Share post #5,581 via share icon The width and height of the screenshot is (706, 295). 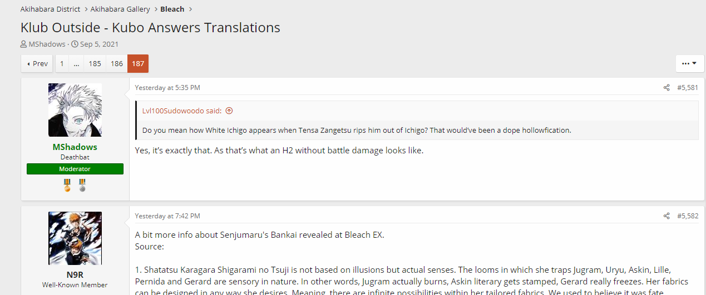pos(666,88)
